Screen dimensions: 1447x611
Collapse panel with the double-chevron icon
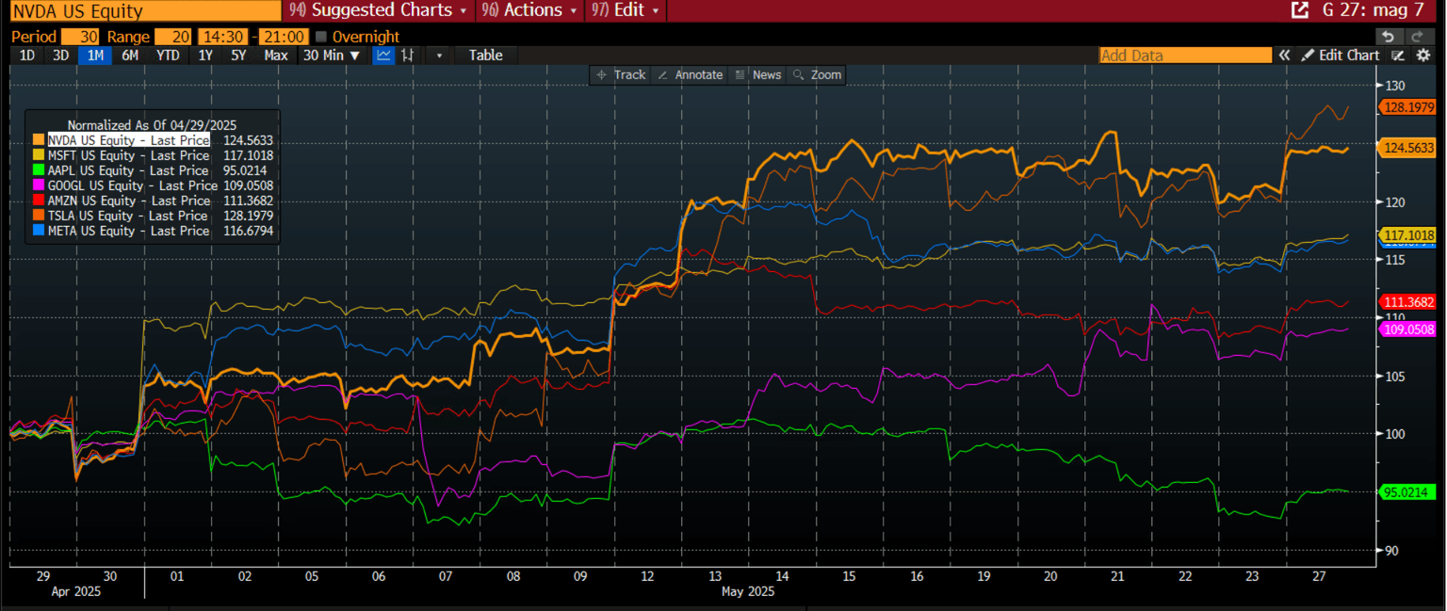pyautogui.click(x=1284, y=56)
